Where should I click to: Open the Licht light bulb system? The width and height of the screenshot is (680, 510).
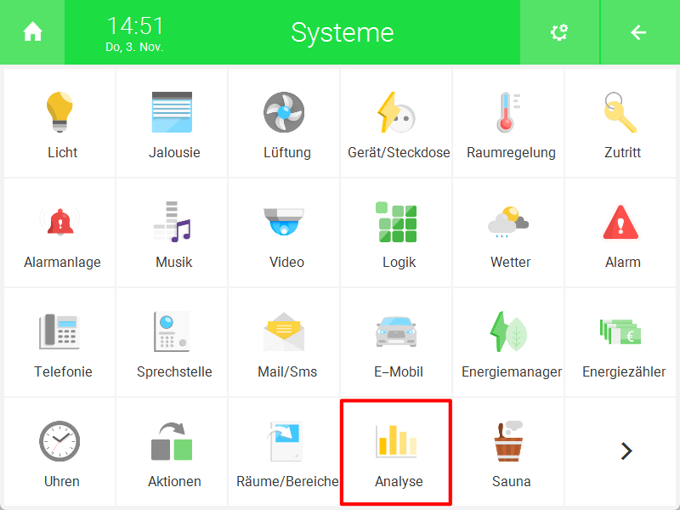59,123
